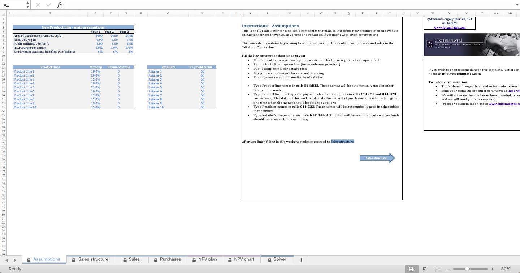
Task: Switch to Normal view icon
Action: tap(411, 269)
